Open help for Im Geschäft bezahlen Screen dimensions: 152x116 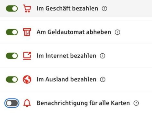coord(104,9)
